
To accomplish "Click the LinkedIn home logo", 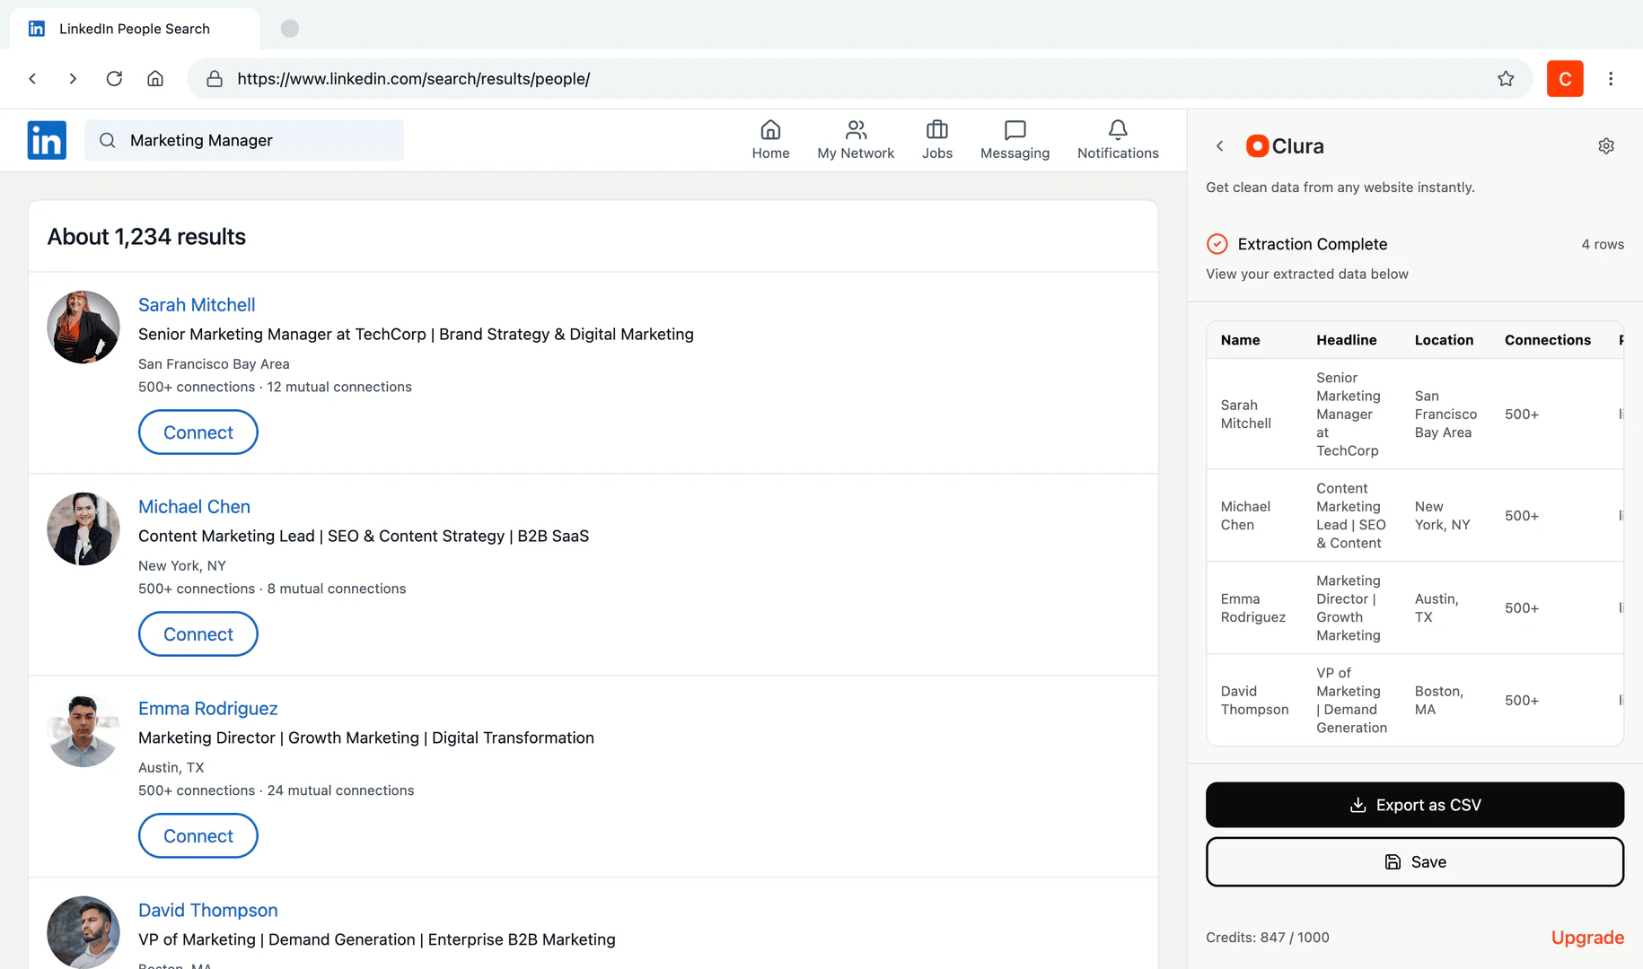I will tap(47, 140).
